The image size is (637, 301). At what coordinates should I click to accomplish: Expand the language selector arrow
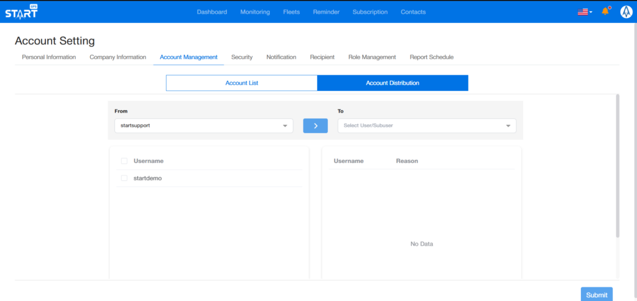click(x=591, y=12)
